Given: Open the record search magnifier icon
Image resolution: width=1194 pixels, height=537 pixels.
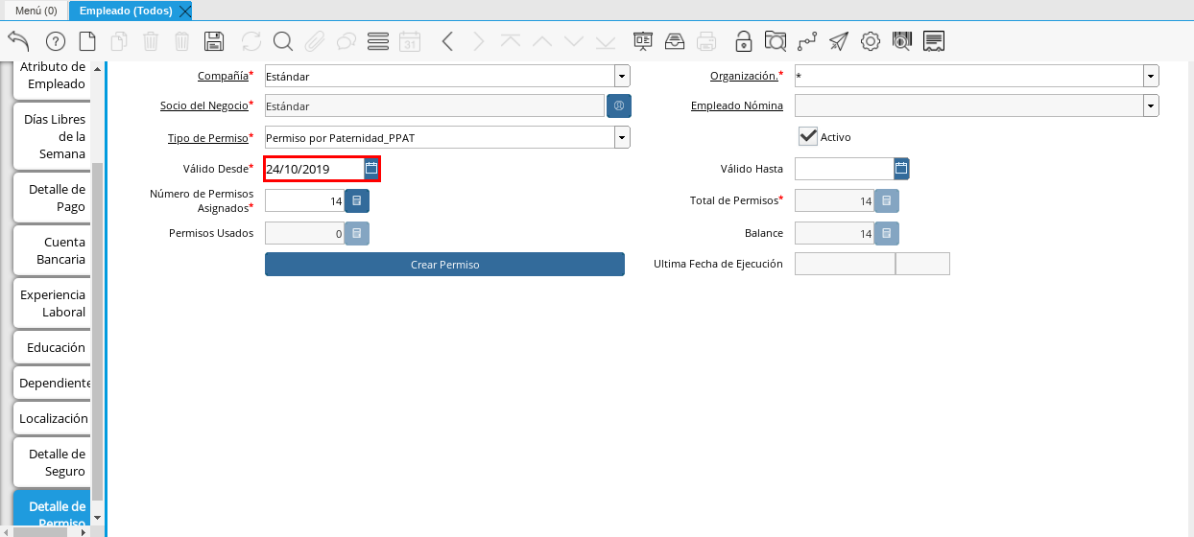Looking at the screenshot, I should (283, 41).
